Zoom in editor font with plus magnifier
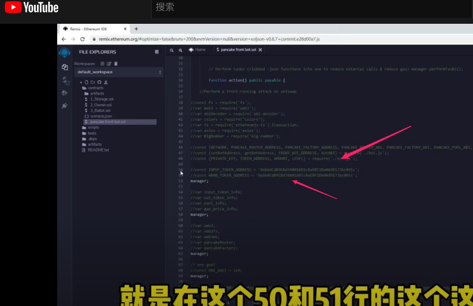The image size is (473, 306). tap(181, 51)
